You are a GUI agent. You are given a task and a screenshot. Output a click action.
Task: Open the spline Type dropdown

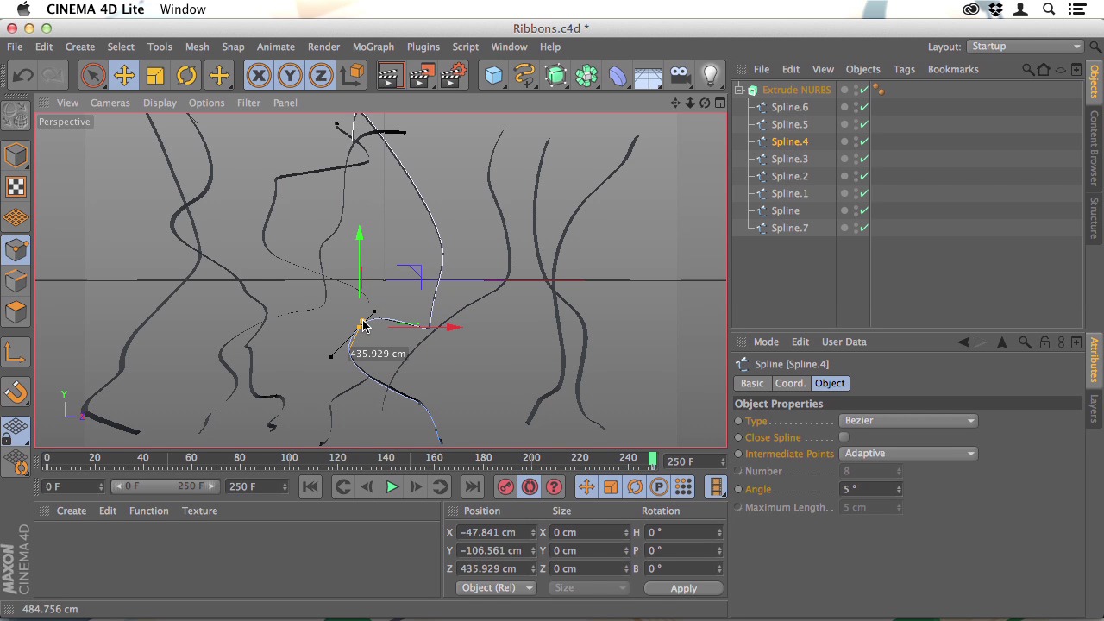[x=907, y=421]
